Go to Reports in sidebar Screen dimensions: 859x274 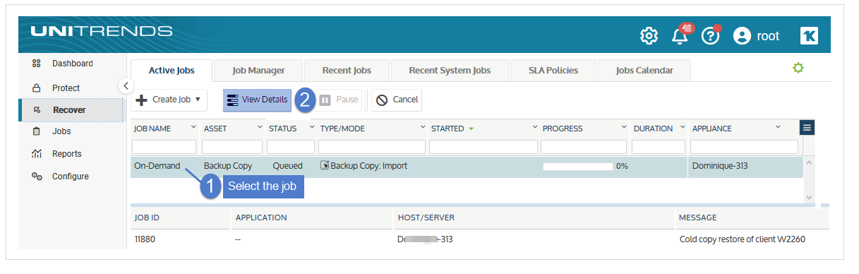tap(67, 154)
